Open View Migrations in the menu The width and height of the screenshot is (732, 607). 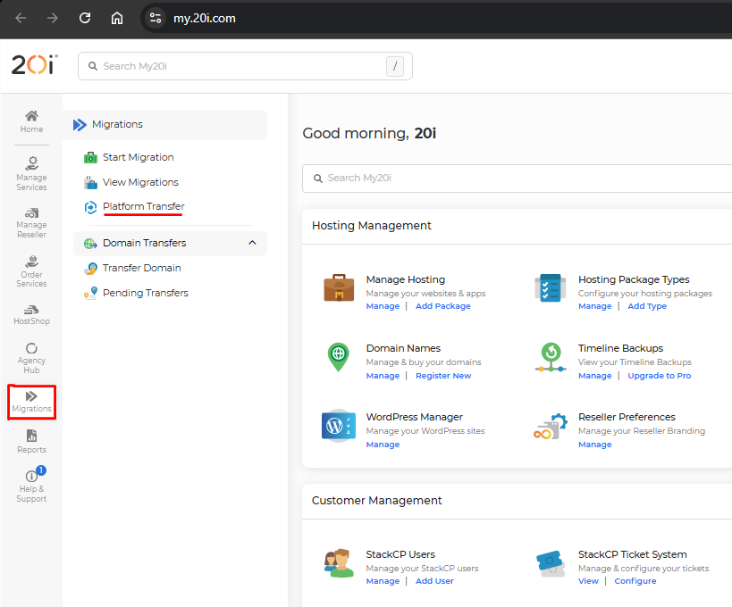pyautogui.click(x=140, y=182)
